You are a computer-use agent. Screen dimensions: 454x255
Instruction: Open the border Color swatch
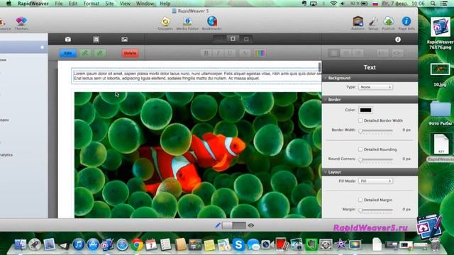click(365, 110)
